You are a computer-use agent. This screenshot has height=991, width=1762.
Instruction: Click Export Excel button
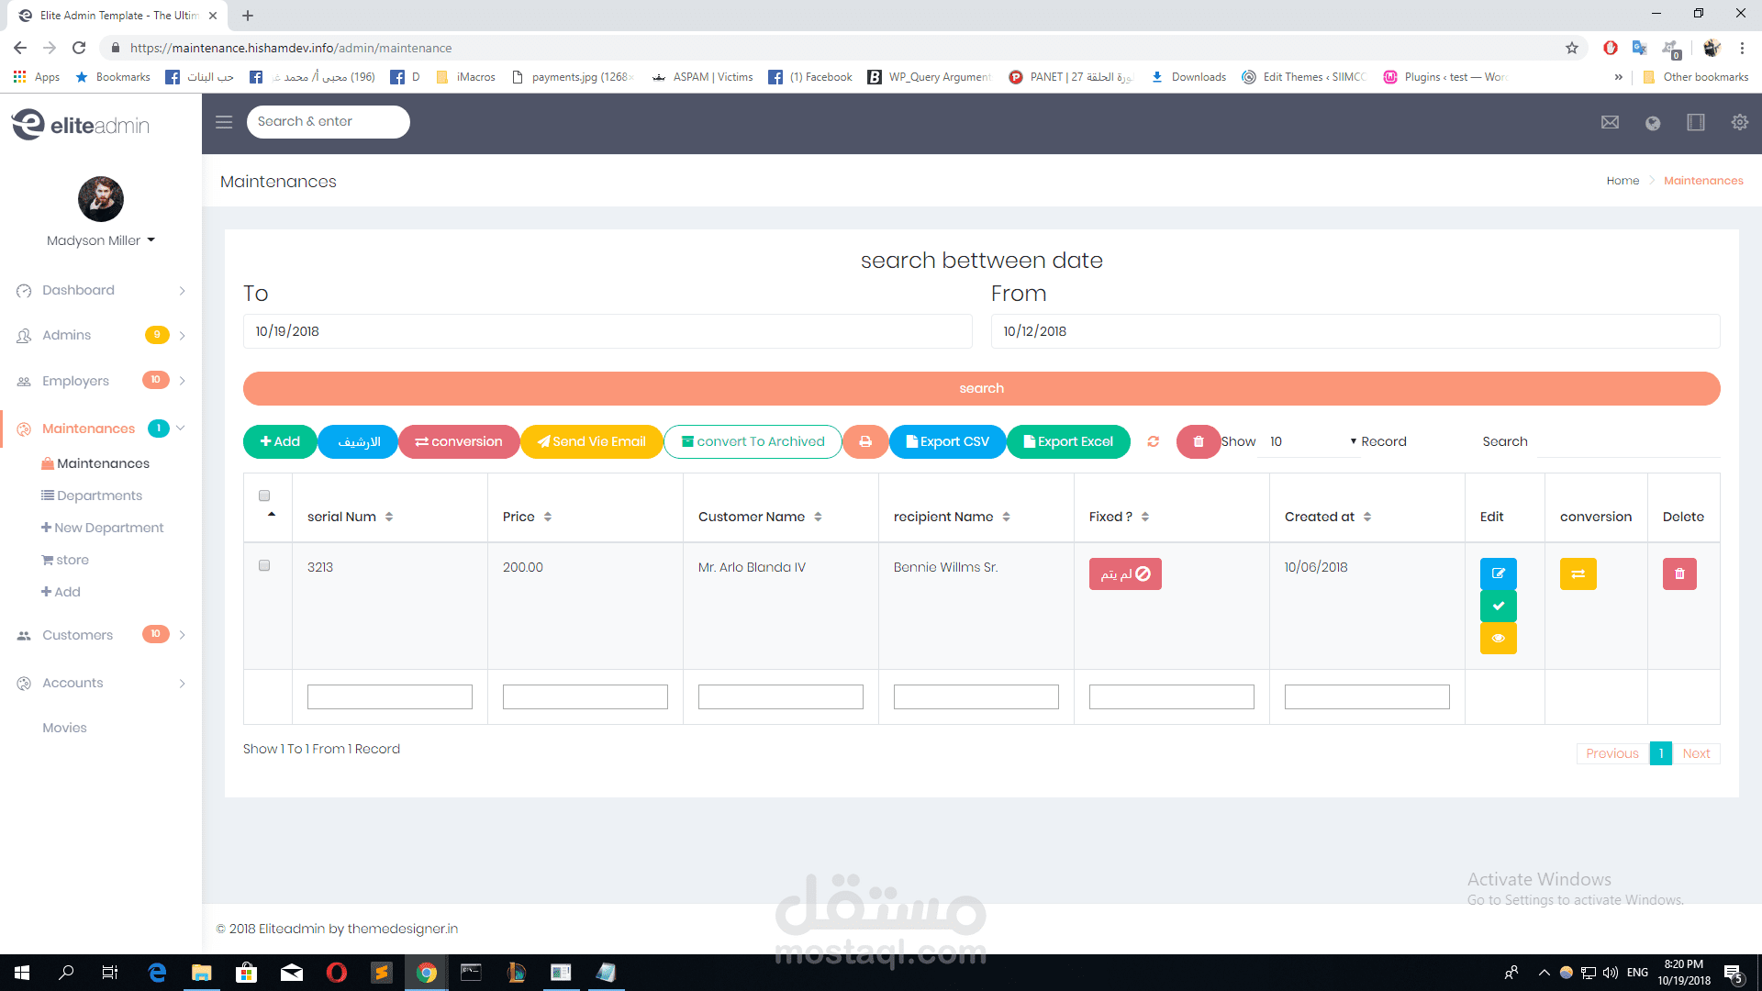tap(1068, 441)
